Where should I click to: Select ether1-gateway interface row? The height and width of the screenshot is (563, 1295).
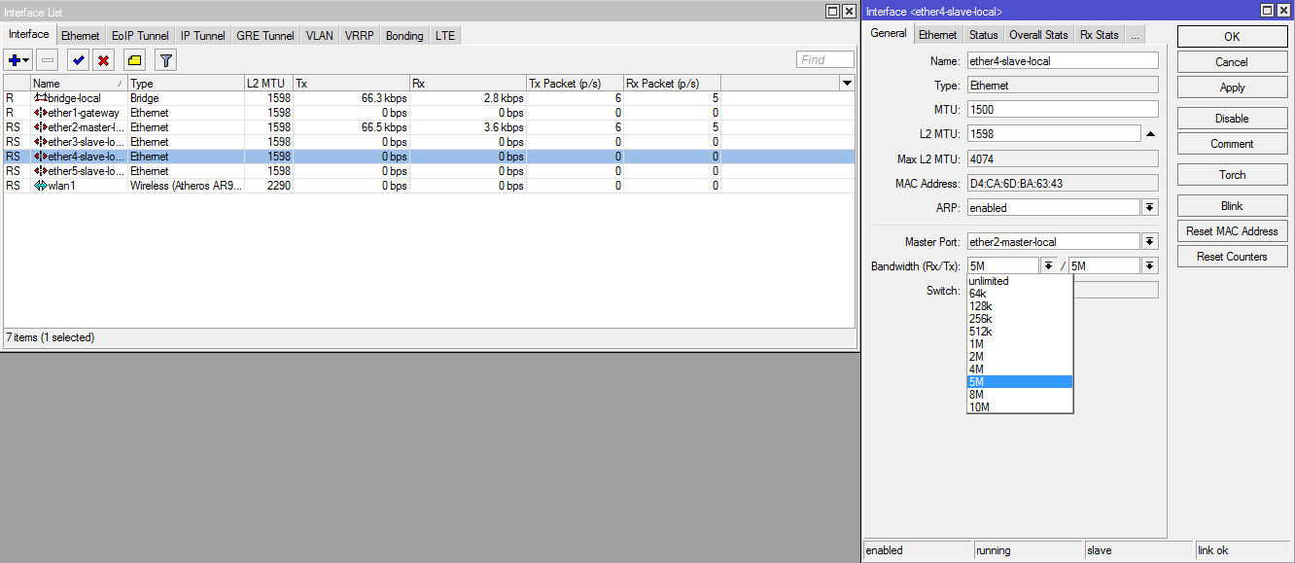429,113
